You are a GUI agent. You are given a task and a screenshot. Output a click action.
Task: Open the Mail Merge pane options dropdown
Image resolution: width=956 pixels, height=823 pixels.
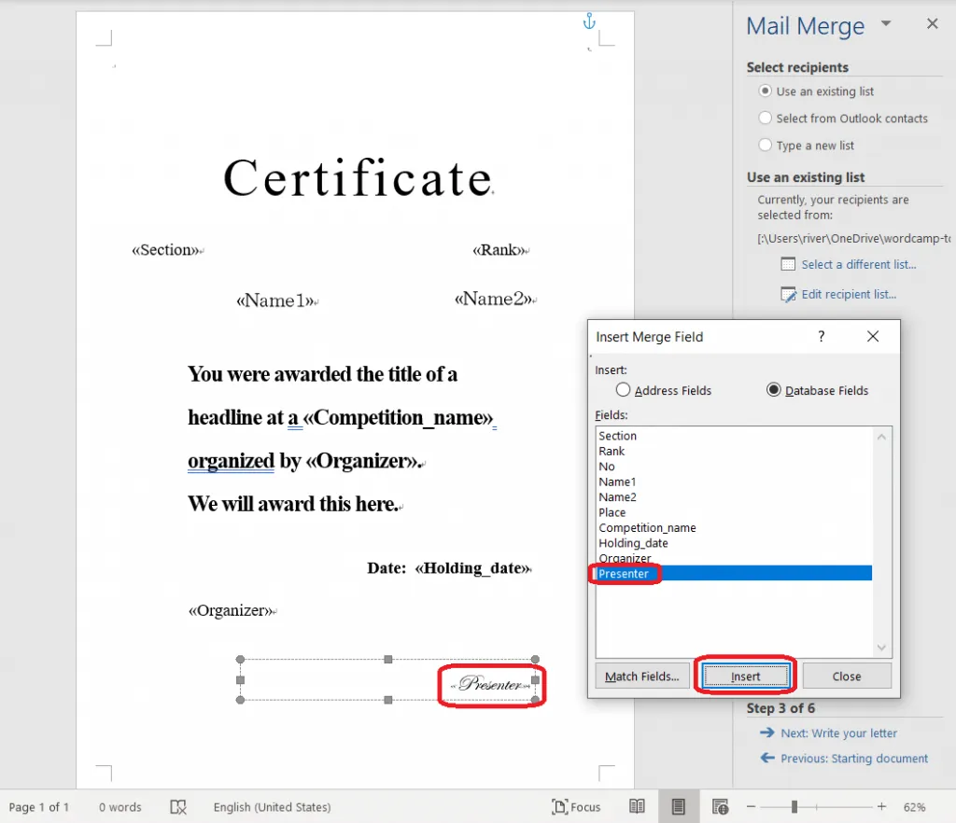[886, 24]
